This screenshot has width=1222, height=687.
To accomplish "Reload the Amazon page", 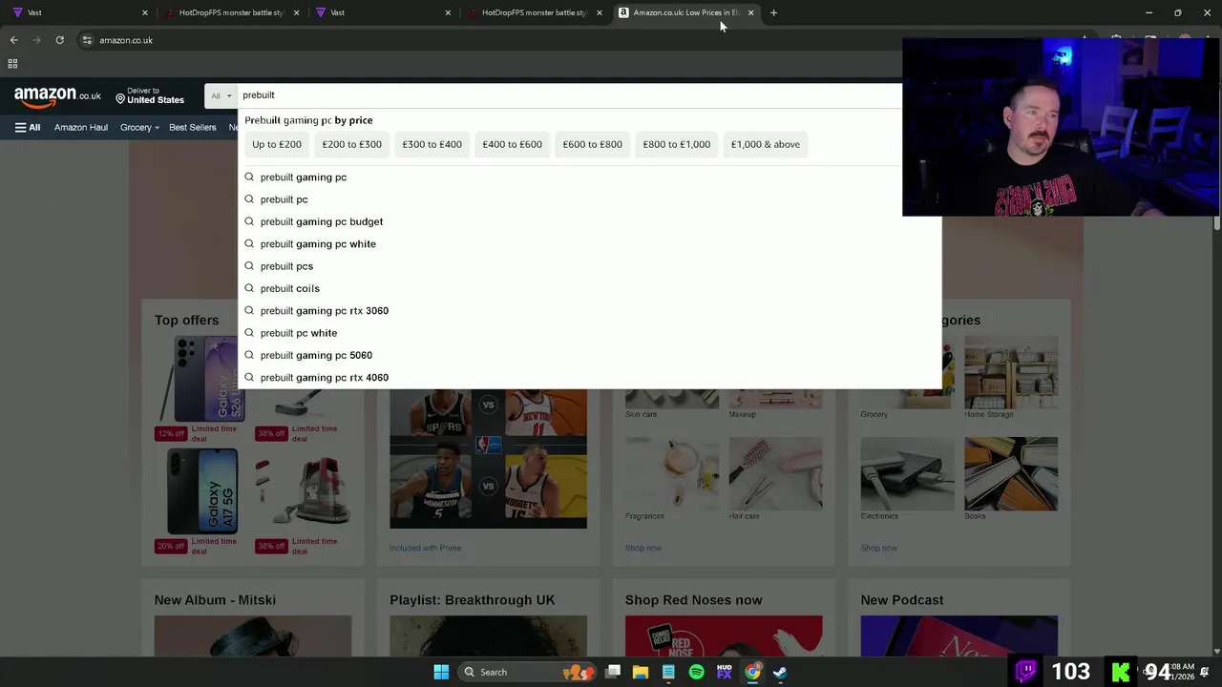I will click(59, 40).
